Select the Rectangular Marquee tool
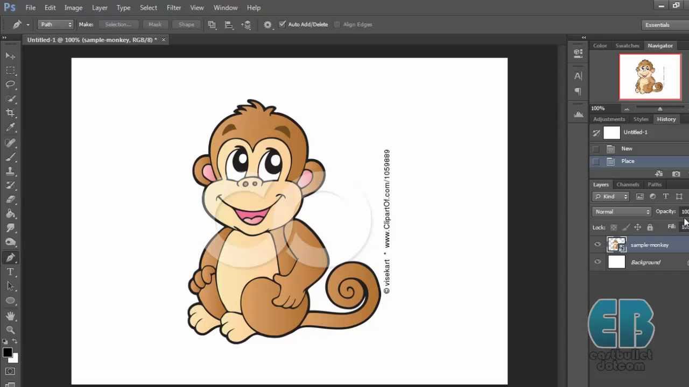The height and width of the screenshot is (387, 689). 10,70
